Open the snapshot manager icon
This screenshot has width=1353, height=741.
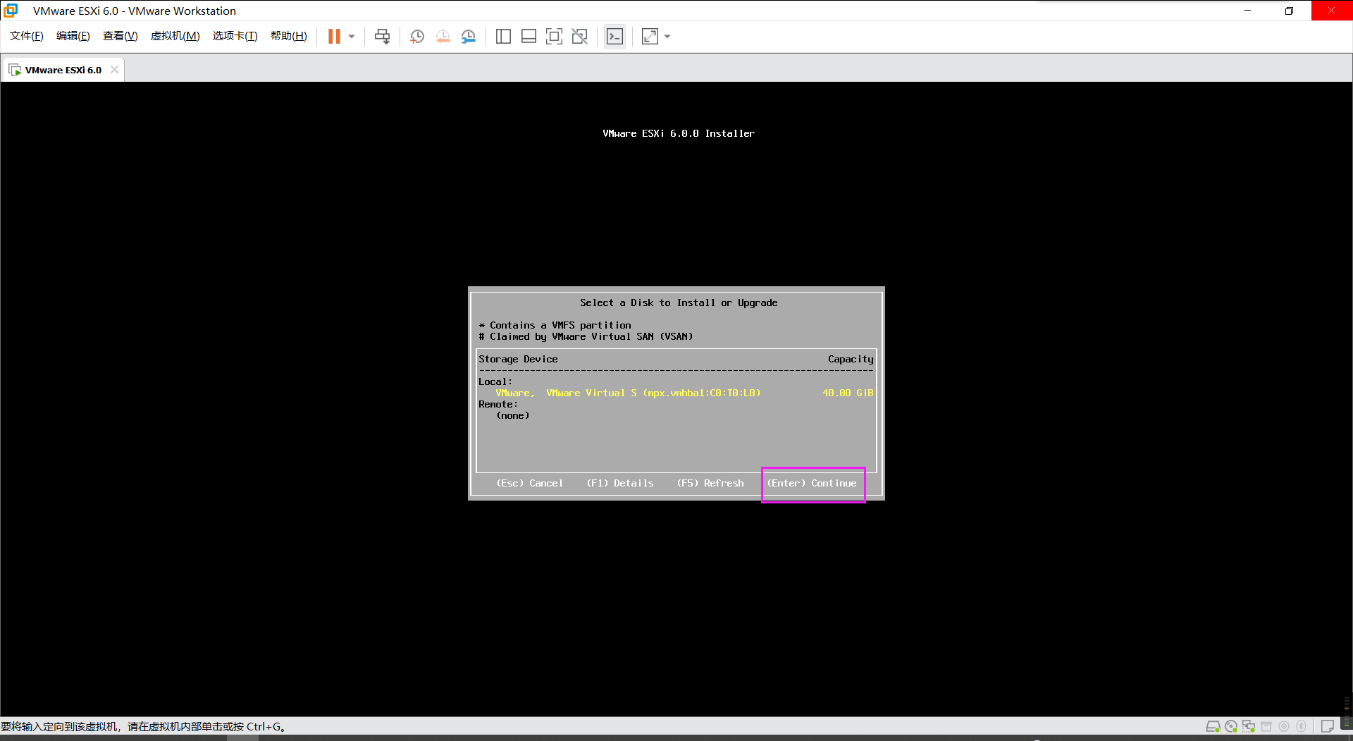coord(469,37)
